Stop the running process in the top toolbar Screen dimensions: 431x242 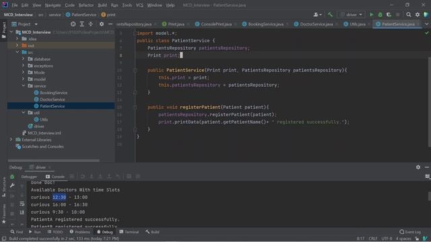tap(398, 15)
